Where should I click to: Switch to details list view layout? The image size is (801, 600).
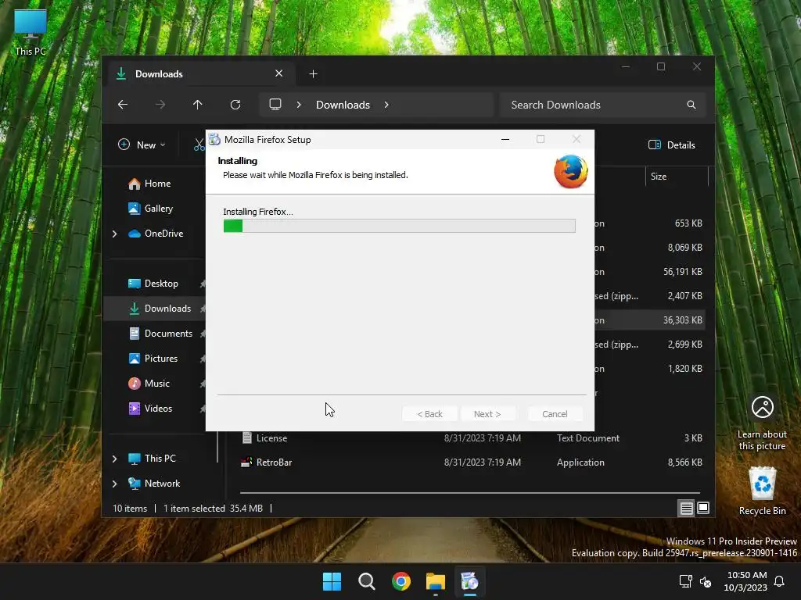(x=686, y=508)
